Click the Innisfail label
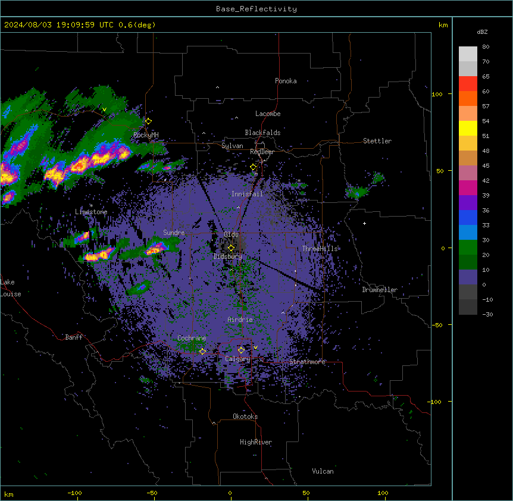The height and width of the screenshot is (501, 513). click(x=247, y=194)
